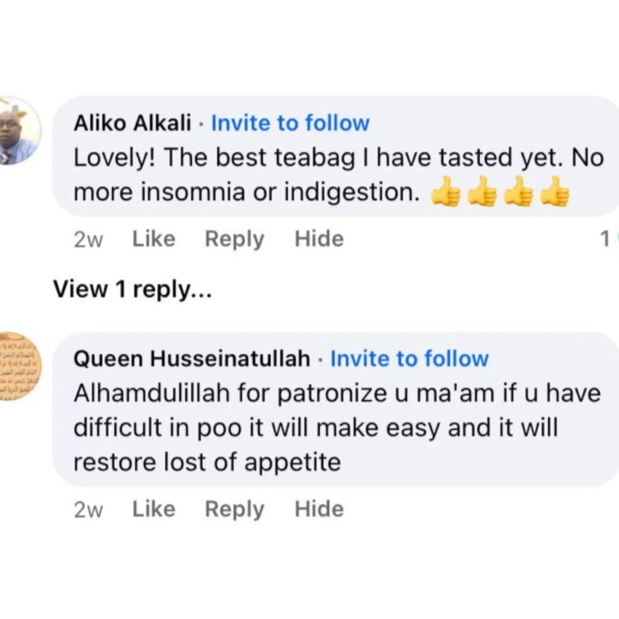The image size is (619, 619).
Task: Hide Aliko Alkali's comment
Action: point(319,239)
